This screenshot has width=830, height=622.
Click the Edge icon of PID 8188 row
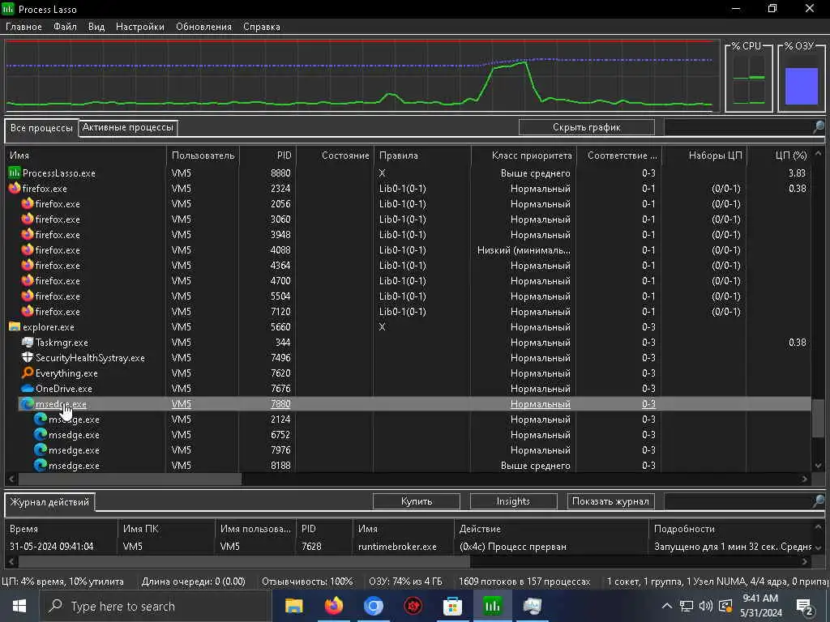click(x=41, y=466)
